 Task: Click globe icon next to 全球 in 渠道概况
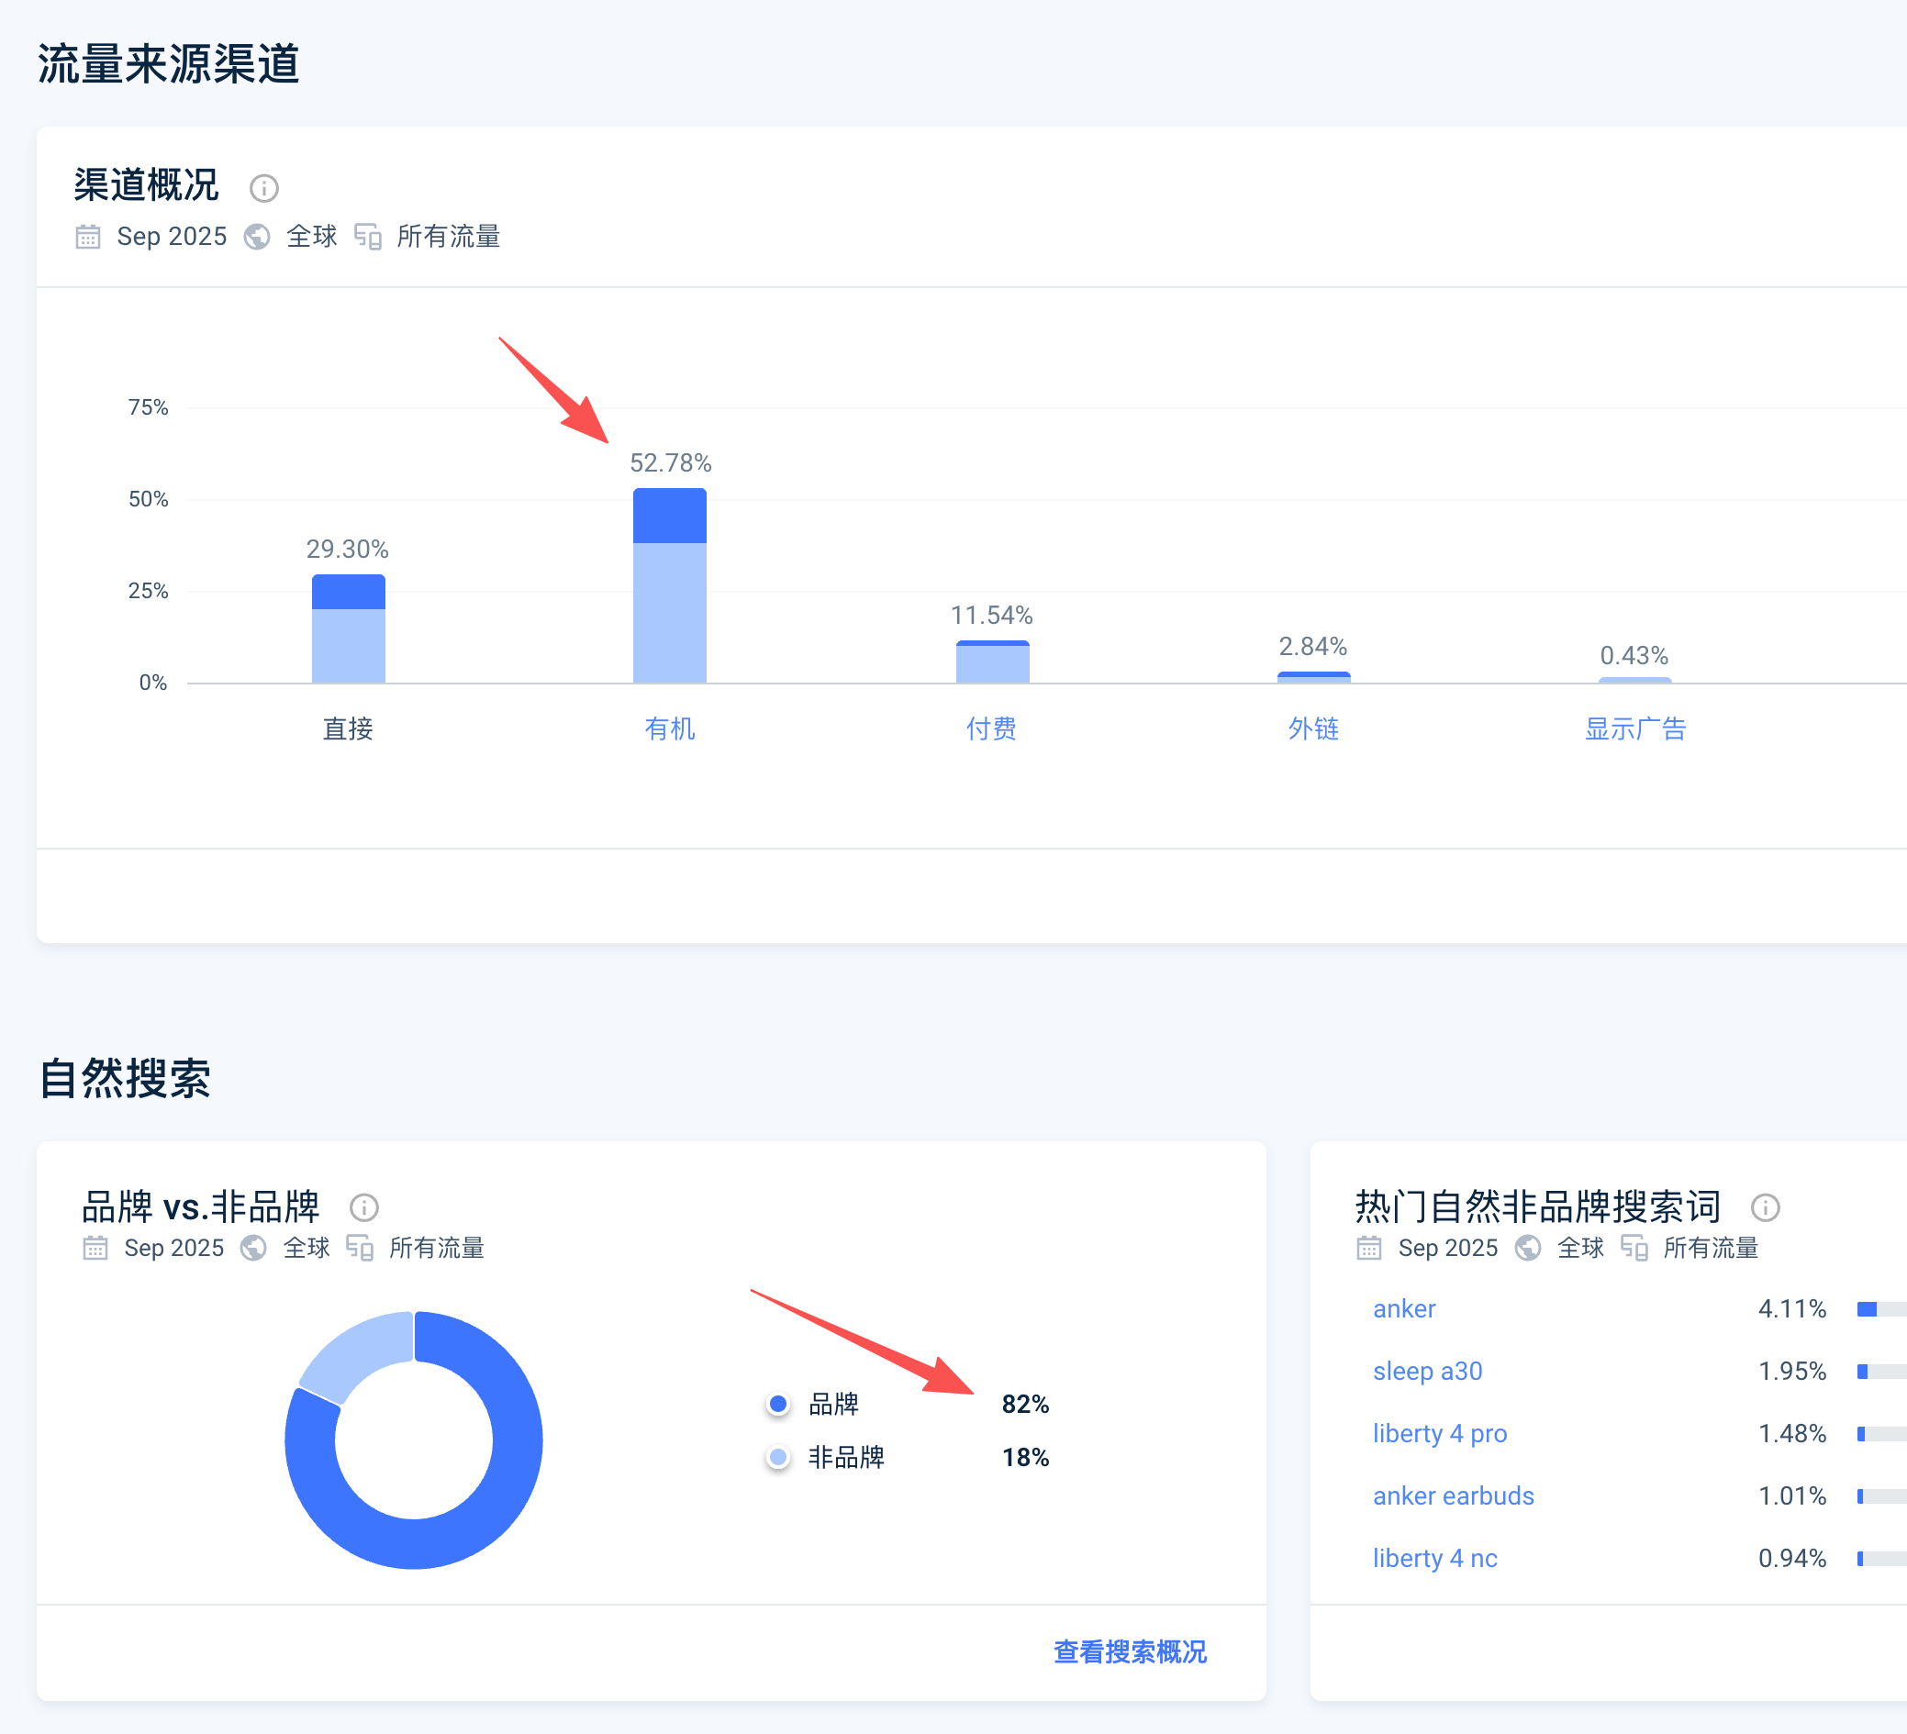tap(257, 237)
